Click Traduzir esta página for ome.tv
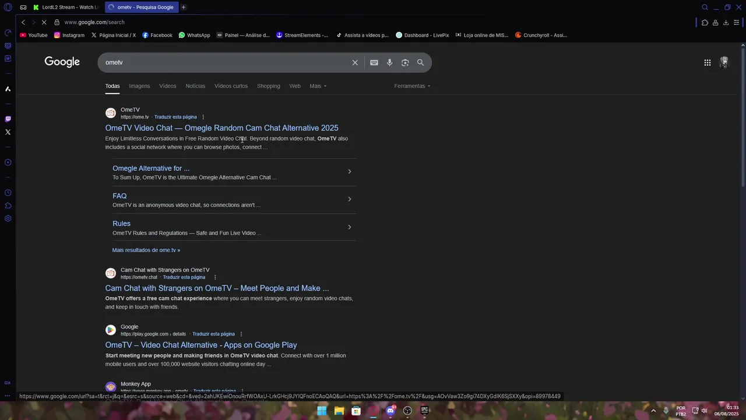746x420 pixels. [175, 117]
